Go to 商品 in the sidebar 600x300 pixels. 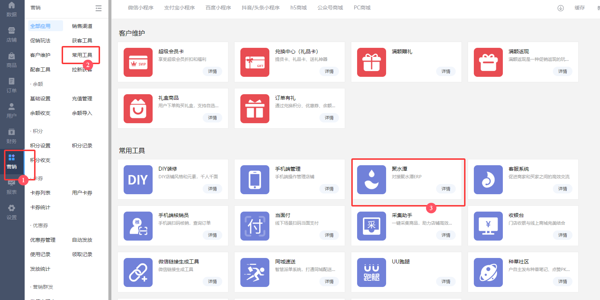[12, 60]
